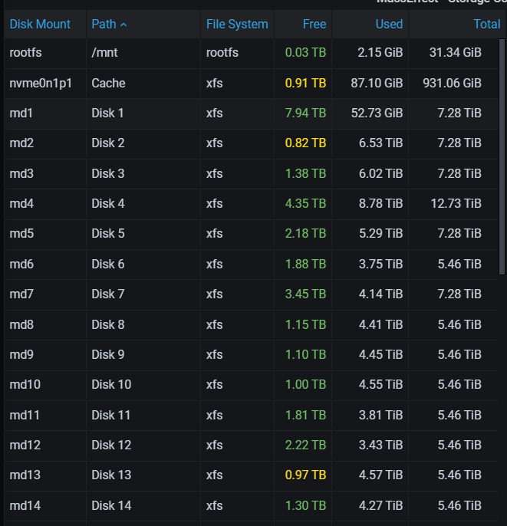Sort table by Total column header
Viewport: 507px width, 526px height.
pyautogui.click(x=486, y=25)
